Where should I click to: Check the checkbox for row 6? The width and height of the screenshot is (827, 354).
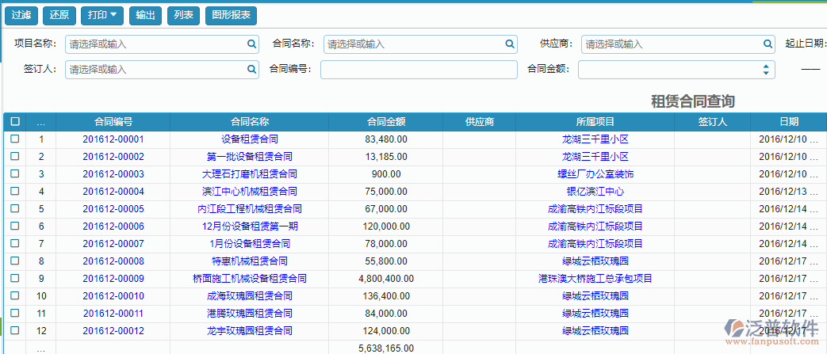pyautogui.click(x=15, y=226)
